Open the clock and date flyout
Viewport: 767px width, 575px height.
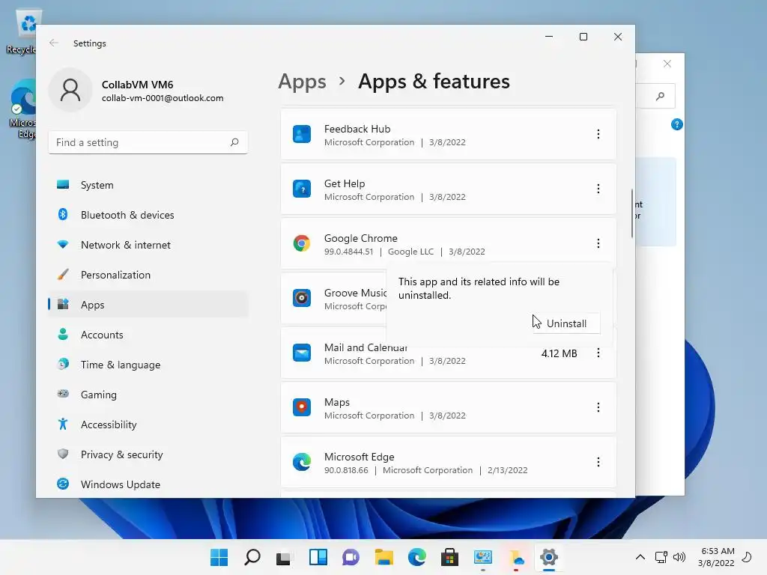(x=716, y=557)
